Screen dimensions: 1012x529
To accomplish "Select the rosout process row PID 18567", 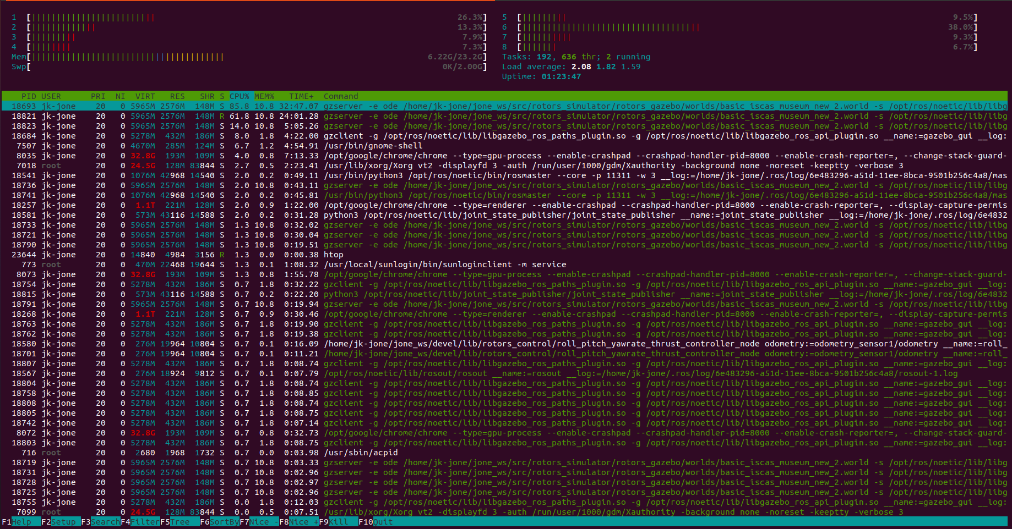I will tap(504, 373).
